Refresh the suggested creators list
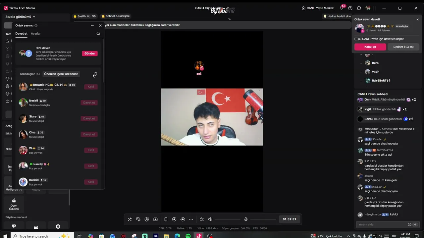 click(x=95, y=74)
